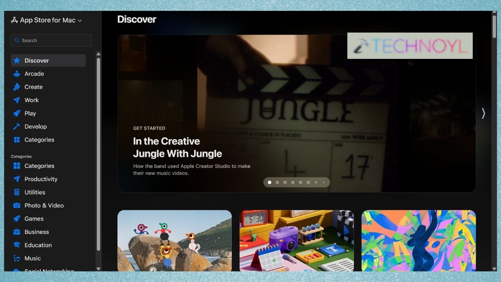This screenshot has width=501, height=282.
Task: Click the Discover page heading
Action: tap(137, 19)
